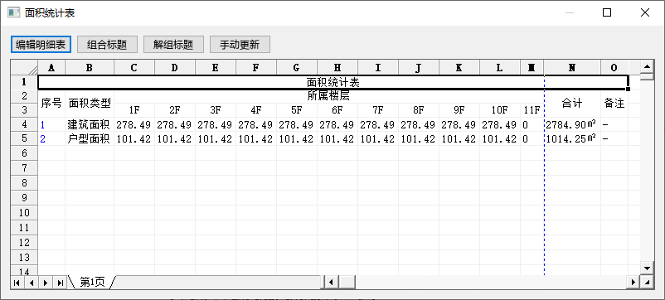Click the 组合标题 button
Viewport: 665px width, 300px height.
coord(107,45)
